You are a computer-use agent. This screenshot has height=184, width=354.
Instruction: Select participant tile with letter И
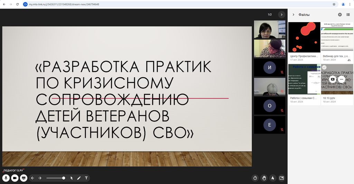(270, 67)
